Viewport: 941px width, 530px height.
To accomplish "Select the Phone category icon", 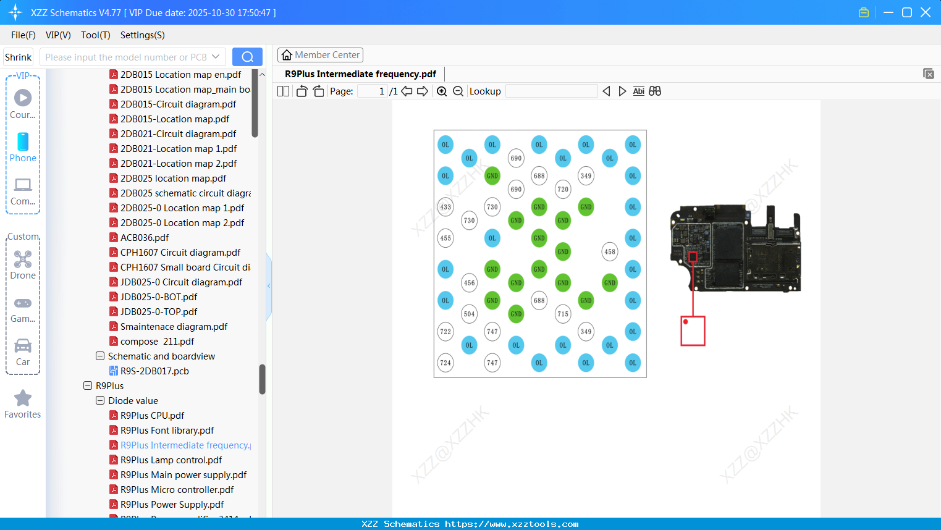I will tap(23, 148).
